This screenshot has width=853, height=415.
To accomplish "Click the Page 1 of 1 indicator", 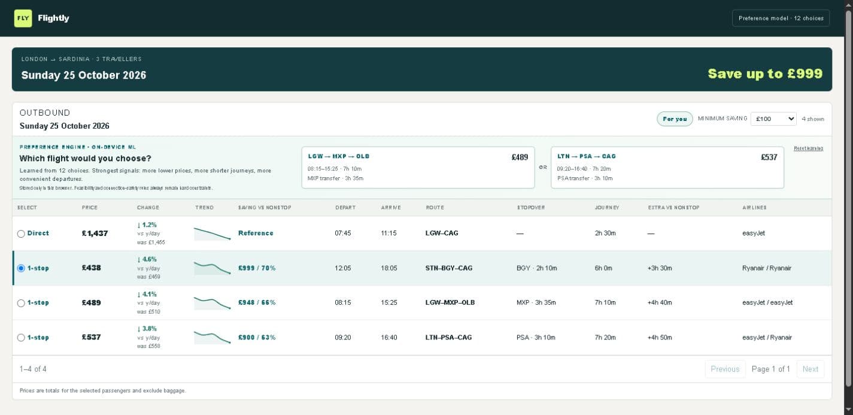I will pos(771,369).
